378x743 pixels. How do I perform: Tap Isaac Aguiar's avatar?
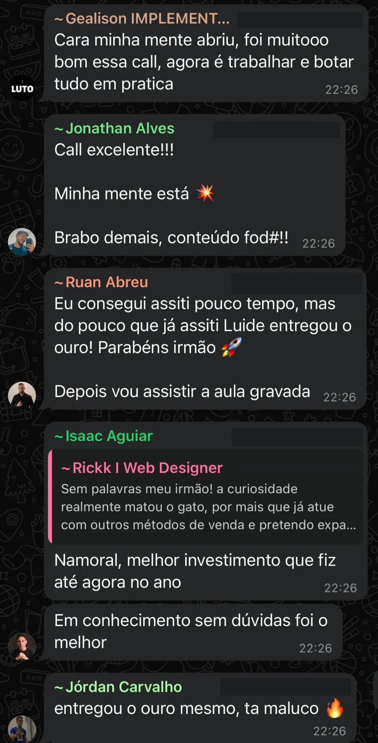[x=22, y=646]
